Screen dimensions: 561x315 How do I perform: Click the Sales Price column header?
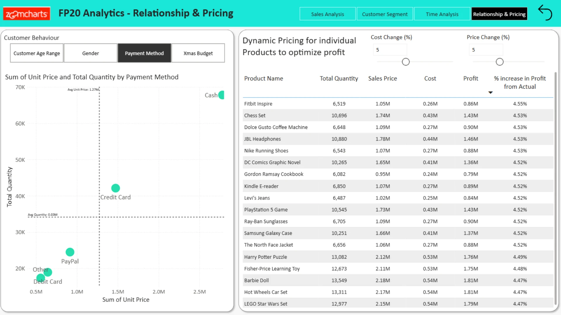[382, 78]
